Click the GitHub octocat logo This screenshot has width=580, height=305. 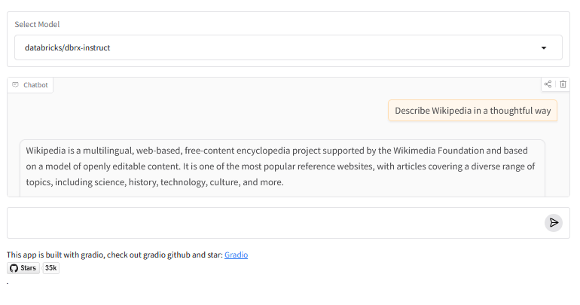pos(14,268)
